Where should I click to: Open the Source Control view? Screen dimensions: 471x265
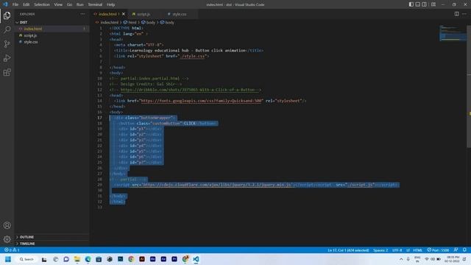7,44
